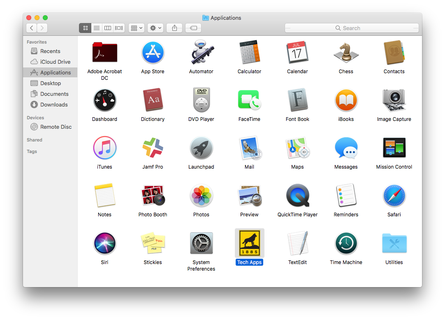Go back with the back arrow
445x320 pixels.
pos(32,28)
